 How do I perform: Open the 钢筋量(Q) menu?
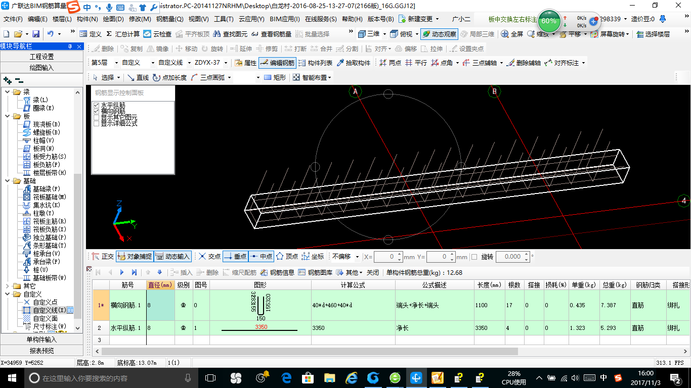(x=169, y=19)
